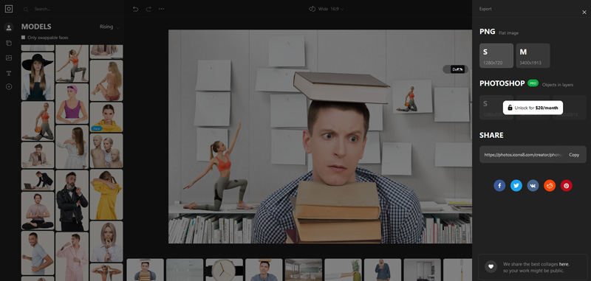Enable Only swappable faces checkbox
This screenshot has height=281, width=591.
pos(24,38)
